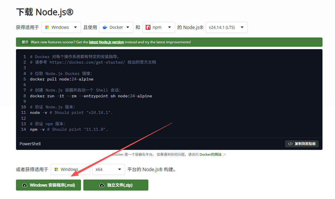Click the Docker whale icon
The image size is (335, 199).
point(105,27)
